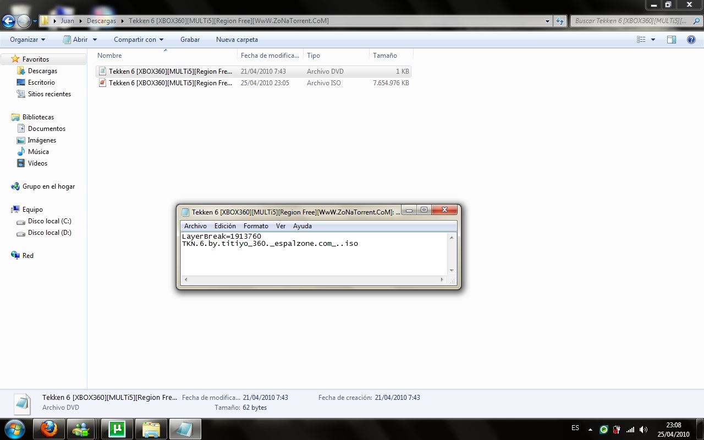Select the Archivo DVD Tekken 6 file

(253, 71)
